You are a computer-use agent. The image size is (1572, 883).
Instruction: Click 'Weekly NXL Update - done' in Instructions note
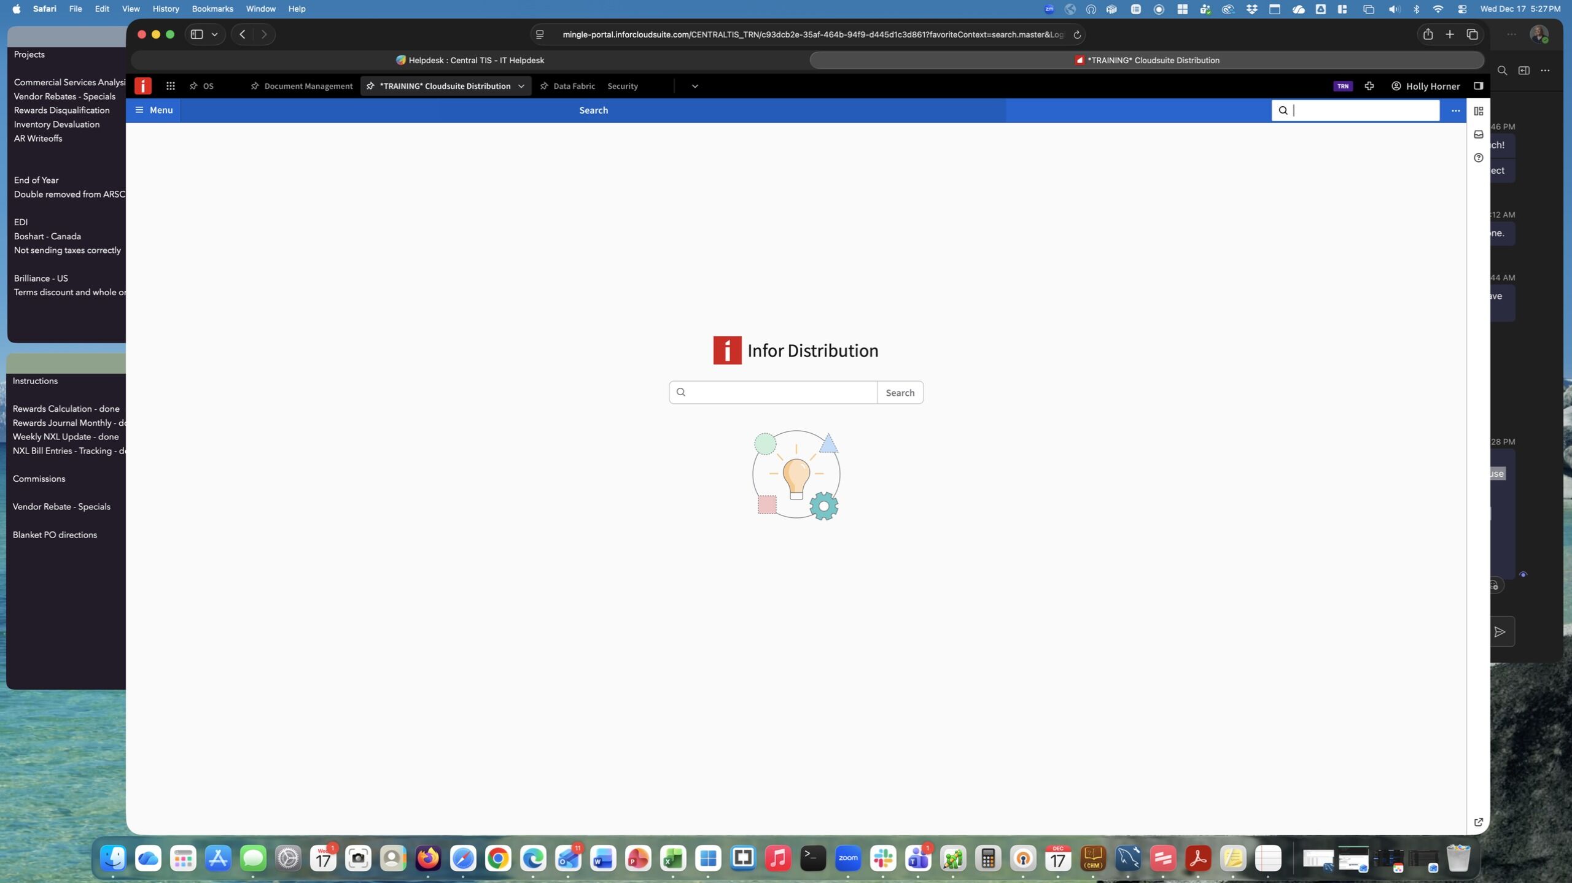click(x=66, y=437)
